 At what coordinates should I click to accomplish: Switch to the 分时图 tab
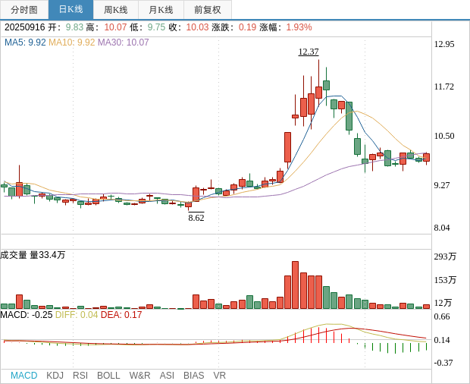[x=24, y=10]
